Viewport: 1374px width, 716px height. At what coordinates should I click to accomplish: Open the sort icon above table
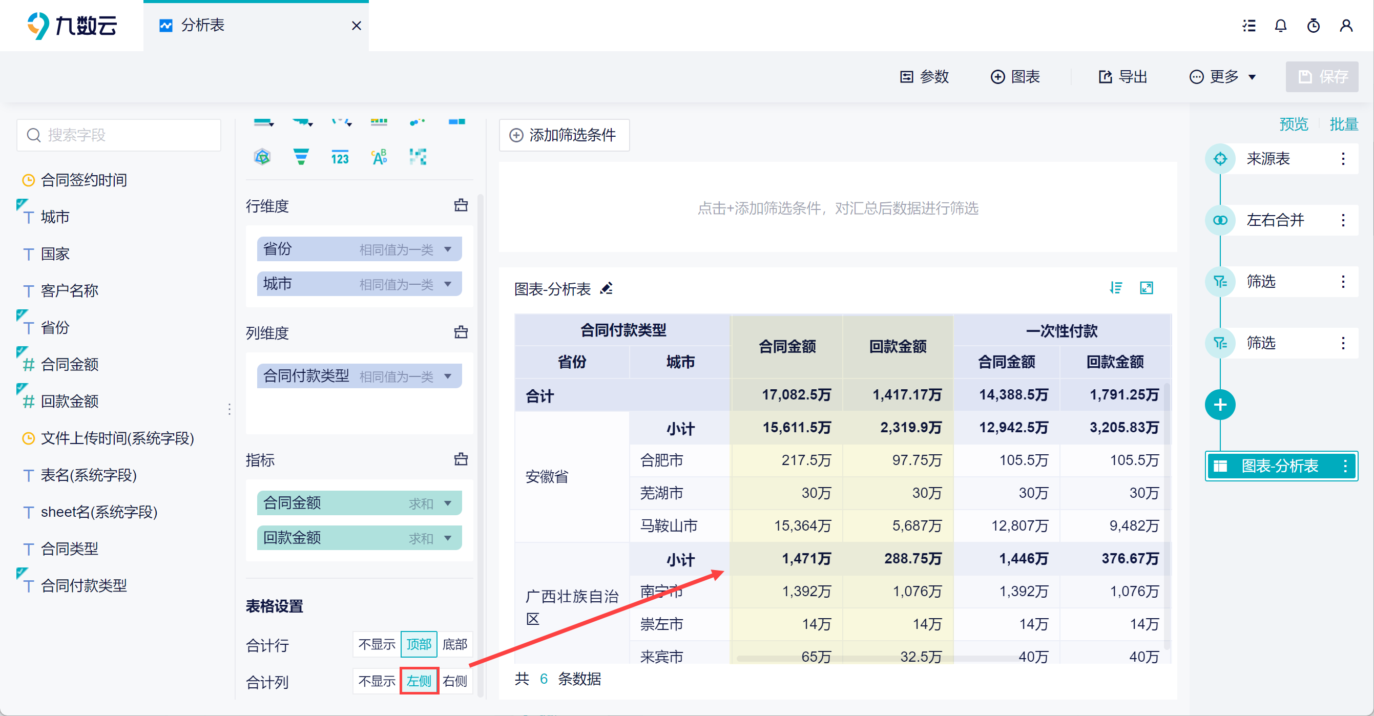click(x=1116, y=288)
